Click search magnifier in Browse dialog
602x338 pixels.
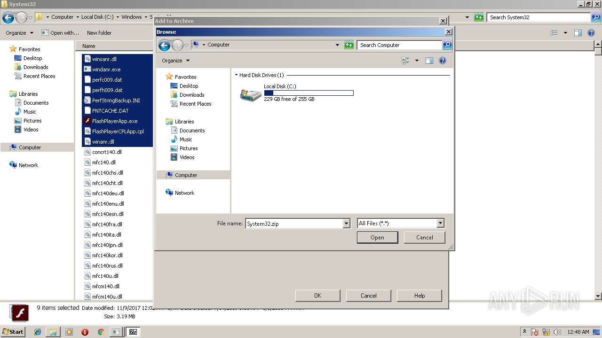click(x=447, y=45)
